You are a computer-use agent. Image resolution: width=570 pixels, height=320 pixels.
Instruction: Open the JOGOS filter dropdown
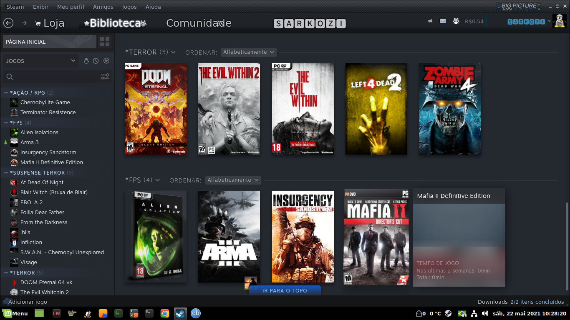click(41, 61)
